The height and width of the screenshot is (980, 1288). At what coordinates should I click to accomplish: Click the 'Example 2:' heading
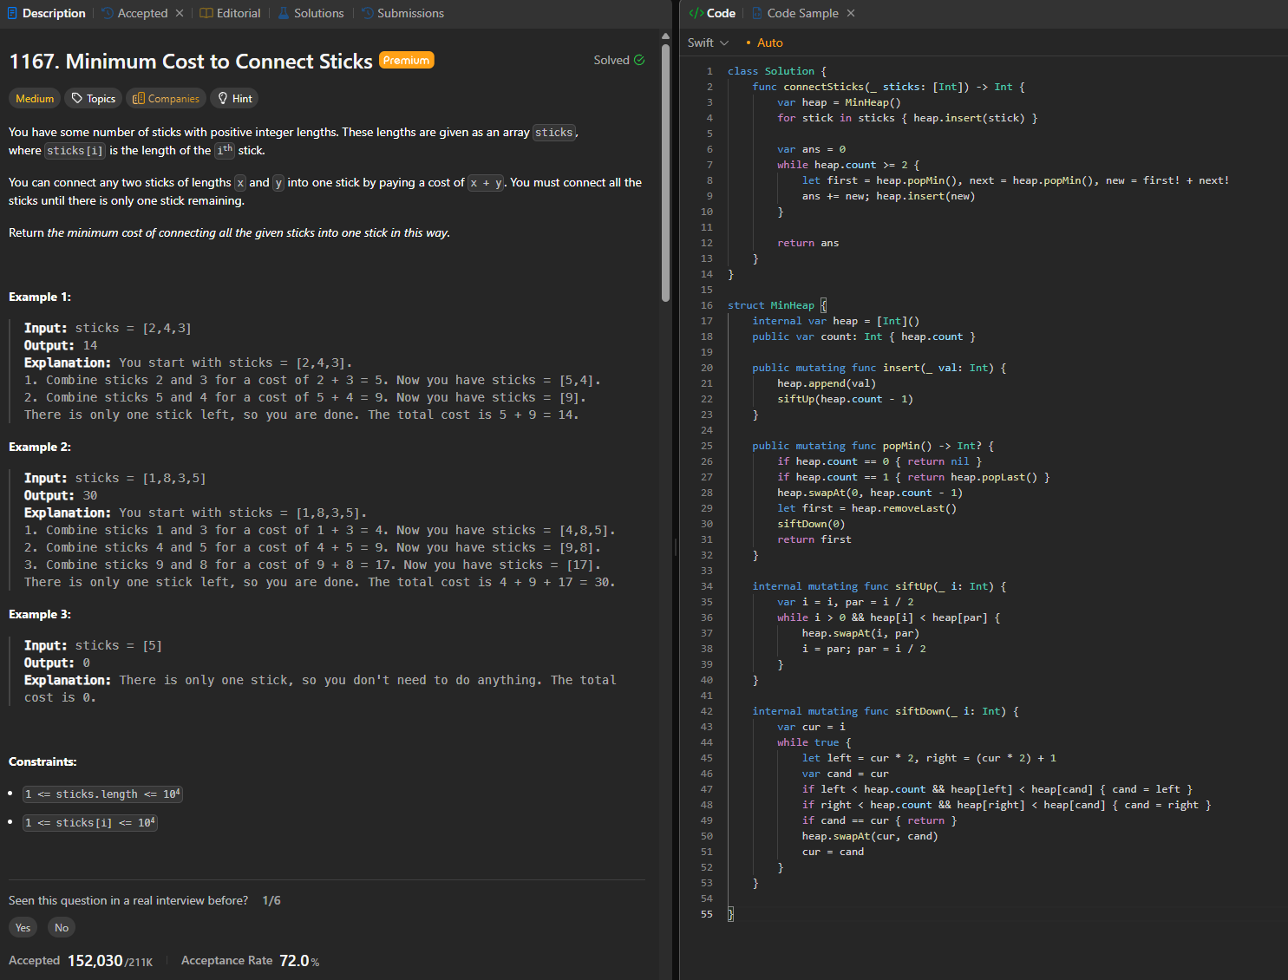click(x=40, y=447)
